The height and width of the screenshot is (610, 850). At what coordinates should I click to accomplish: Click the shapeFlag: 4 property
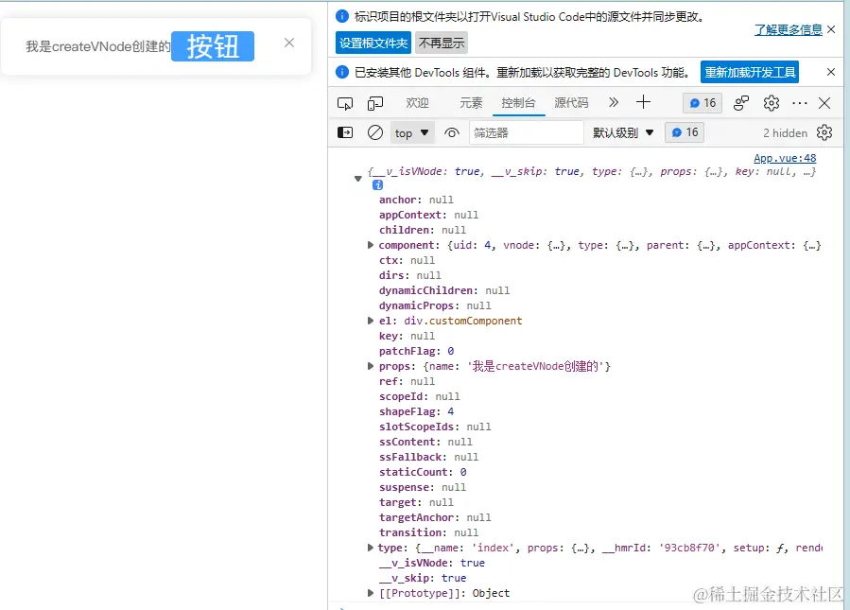click(x=416, y=411)
